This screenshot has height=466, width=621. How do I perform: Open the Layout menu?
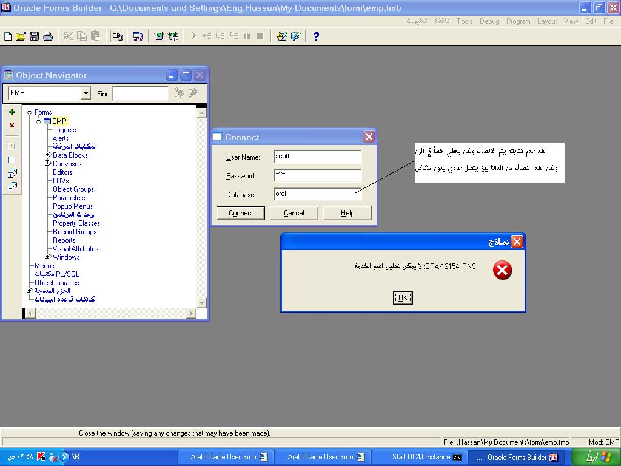click(x=546, y=21)
